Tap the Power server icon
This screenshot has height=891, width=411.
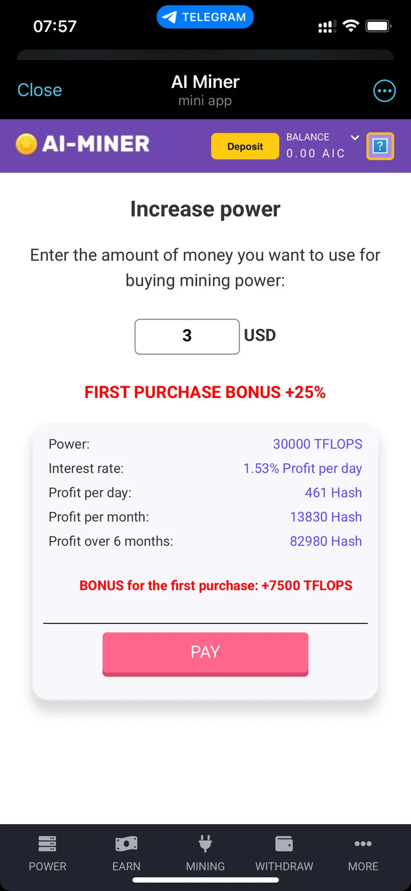pyautogui.click(x=47, y=844)
